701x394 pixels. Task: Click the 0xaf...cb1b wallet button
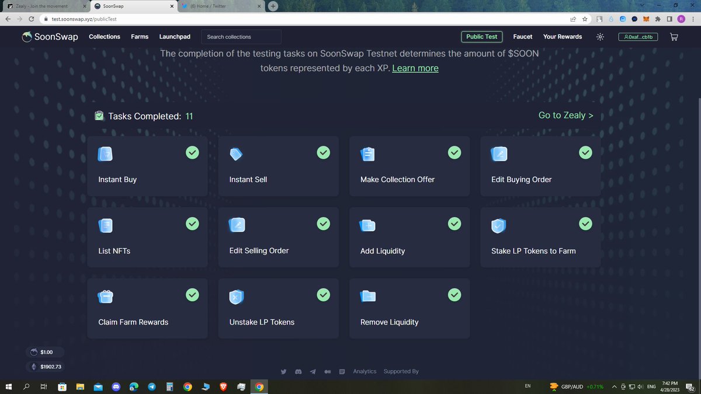pyautogui.click(x=638, y=37)
